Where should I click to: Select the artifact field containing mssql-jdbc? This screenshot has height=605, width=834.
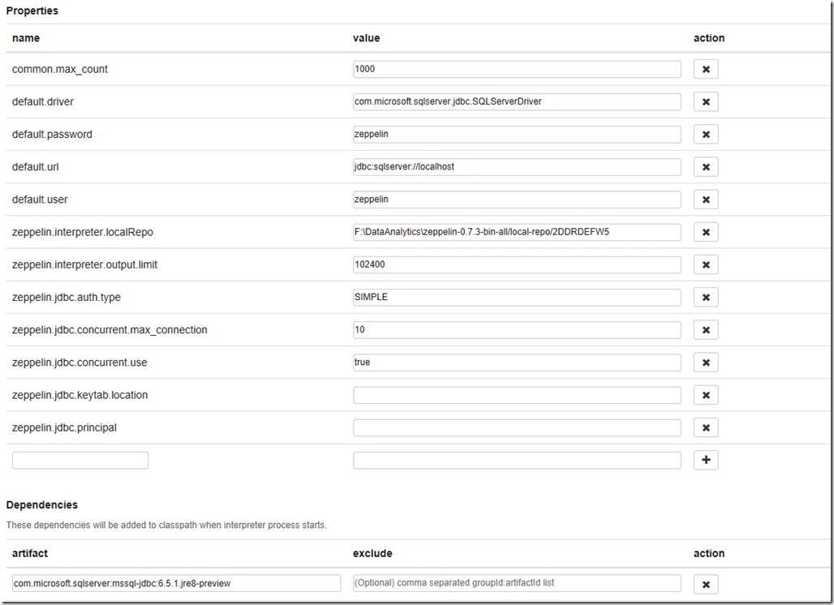coord(177,582)
